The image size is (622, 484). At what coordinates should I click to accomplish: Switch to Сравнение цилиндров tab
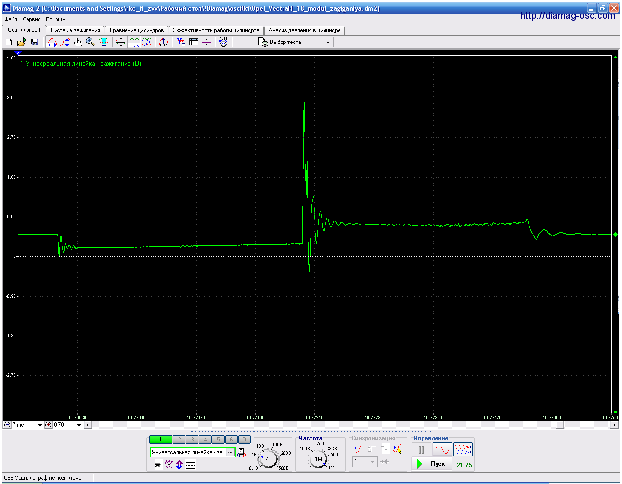click(x=137, y=30)
